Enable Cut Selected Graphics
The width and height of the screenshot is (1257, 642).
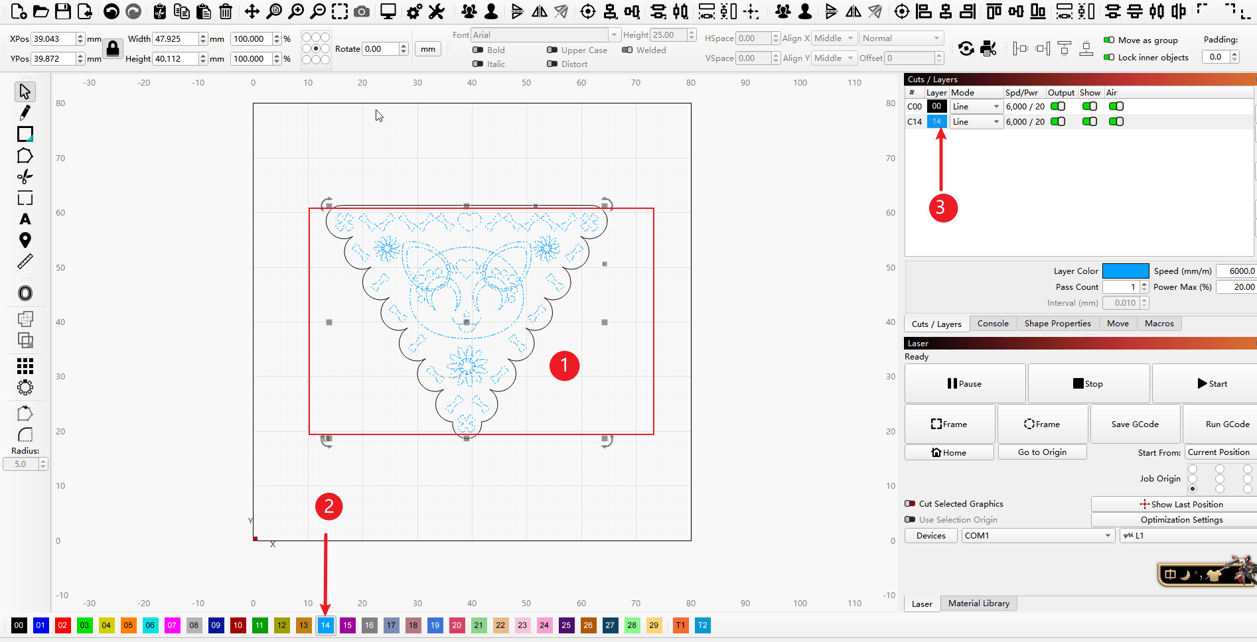911,504
